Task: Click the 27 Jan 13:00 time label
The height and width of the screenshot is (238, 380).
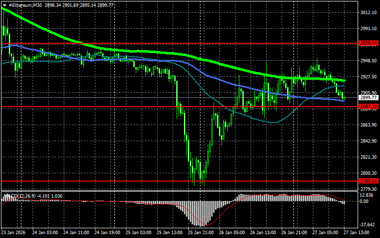Action: coord(356,233)
